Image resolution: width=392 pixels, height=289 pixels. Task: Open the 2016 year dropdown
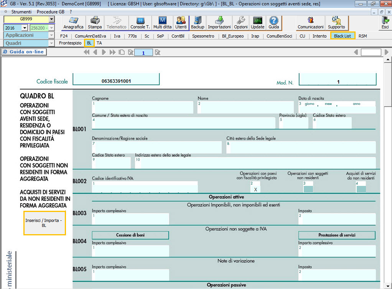[x=25, y=28]
